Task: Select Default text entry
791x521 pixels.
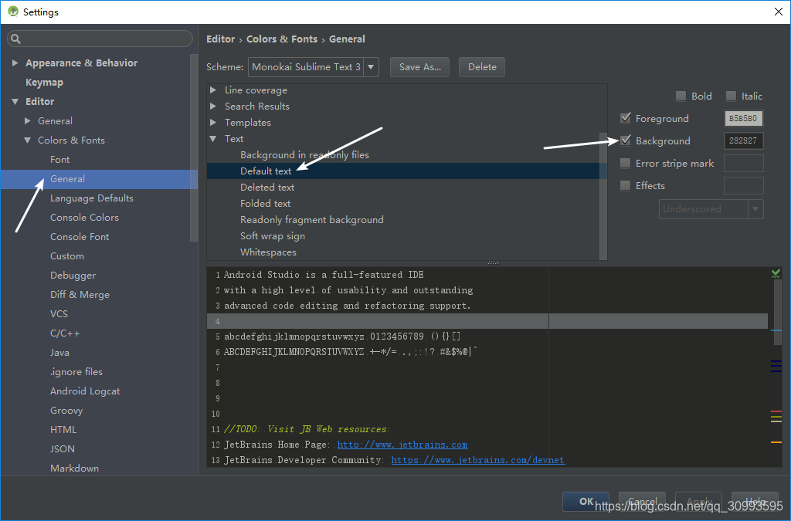Action: pos(266,171)
